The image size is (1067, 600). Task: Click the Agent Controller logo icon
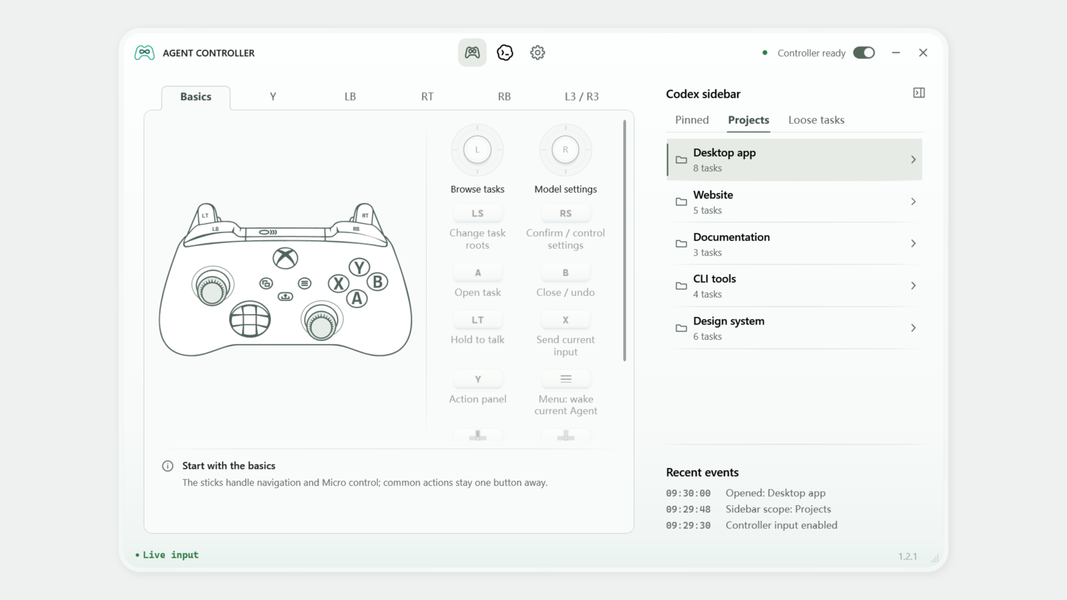[x=144, y=53]
